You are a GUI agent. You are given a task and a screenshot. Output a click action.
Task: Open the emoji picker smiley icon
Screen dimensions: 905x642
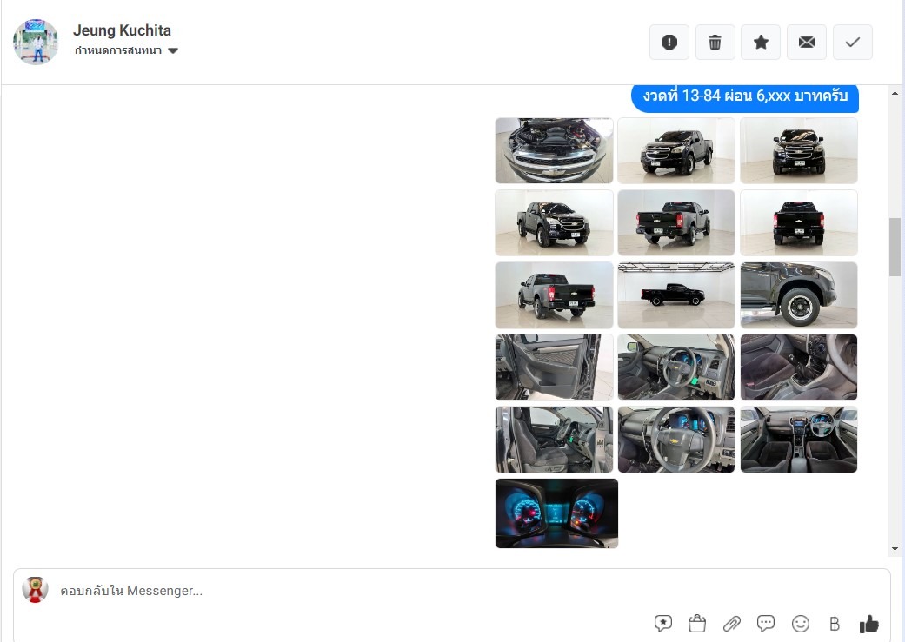click(801, 624)
